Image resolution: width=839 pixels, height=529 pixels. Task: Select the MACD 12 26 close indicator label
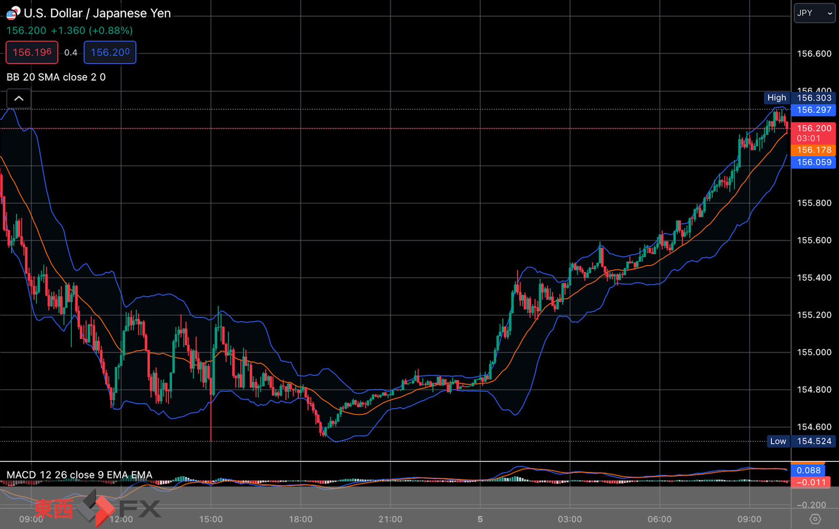pyautogui.click(x=79, y=475)
